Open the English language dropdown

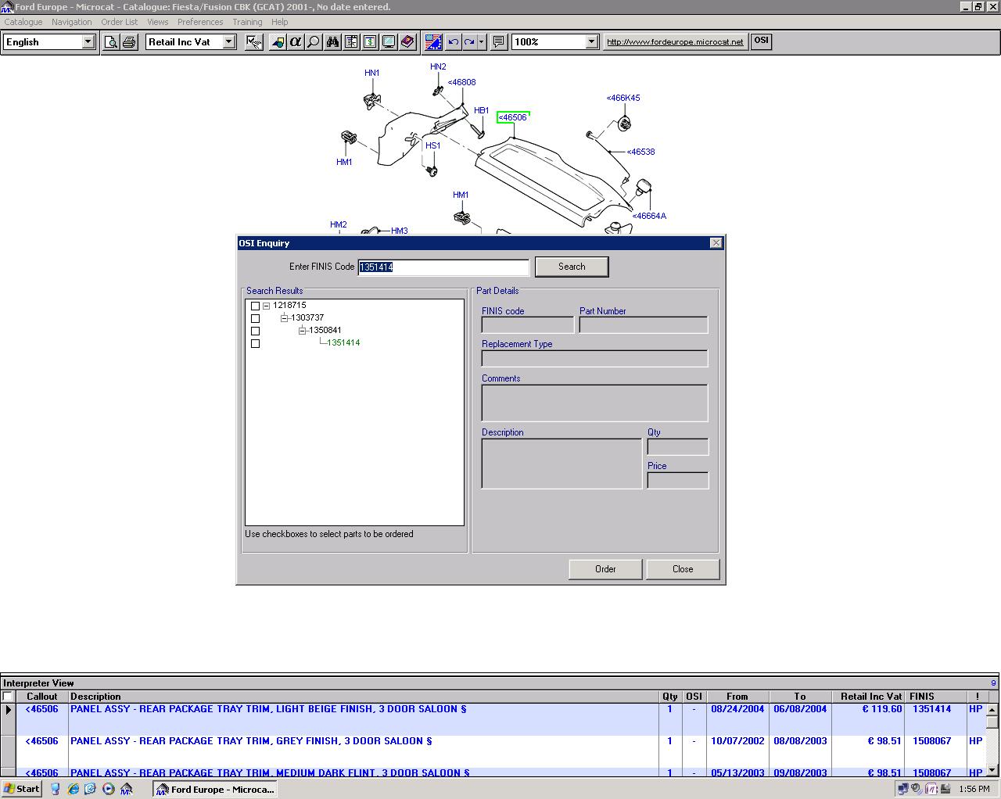88,42
